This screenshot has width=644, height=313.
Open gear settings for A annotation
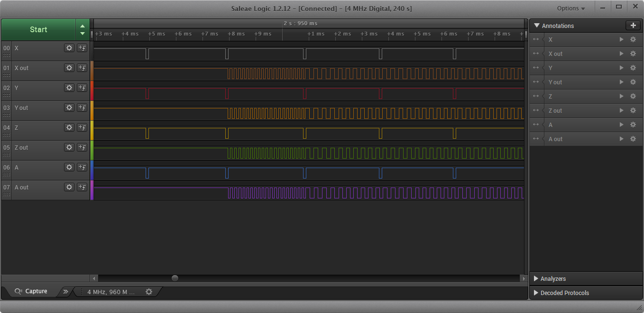tap(633, 125)
